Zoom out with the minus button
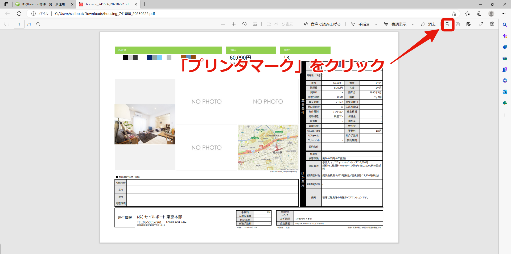Image resolution: width=511 pixels, height=254 pixels. point(223,24)
